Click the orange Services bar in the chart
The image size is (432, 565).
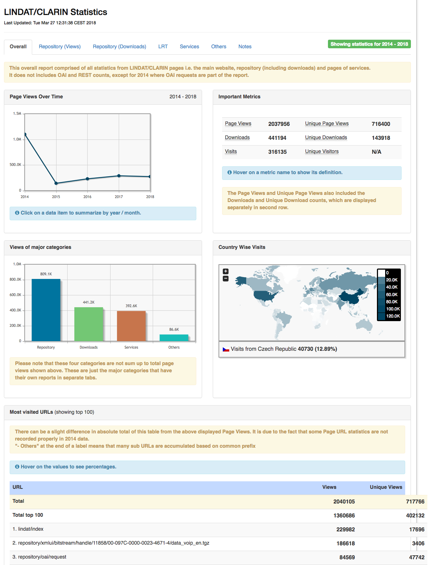[131, 326]
